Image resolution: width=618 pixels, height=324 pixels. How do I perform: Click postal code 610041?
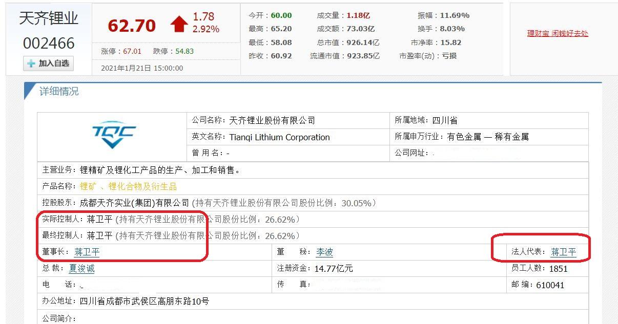pos(550,285)
